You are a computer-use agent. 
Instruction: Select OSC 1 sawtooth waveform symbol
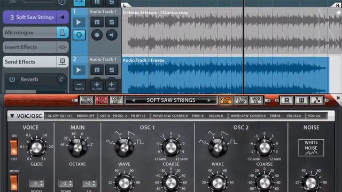click(x=131, y=133)
